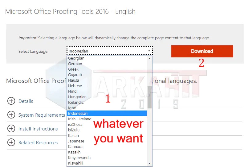This screenshot has height=167, width=252.
Task: Expand the Details section plus icon
Action: [x=11, y=101]
